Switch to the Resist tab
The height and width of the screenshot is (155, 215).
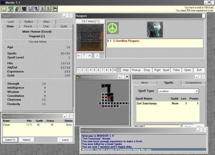[28, 26]
